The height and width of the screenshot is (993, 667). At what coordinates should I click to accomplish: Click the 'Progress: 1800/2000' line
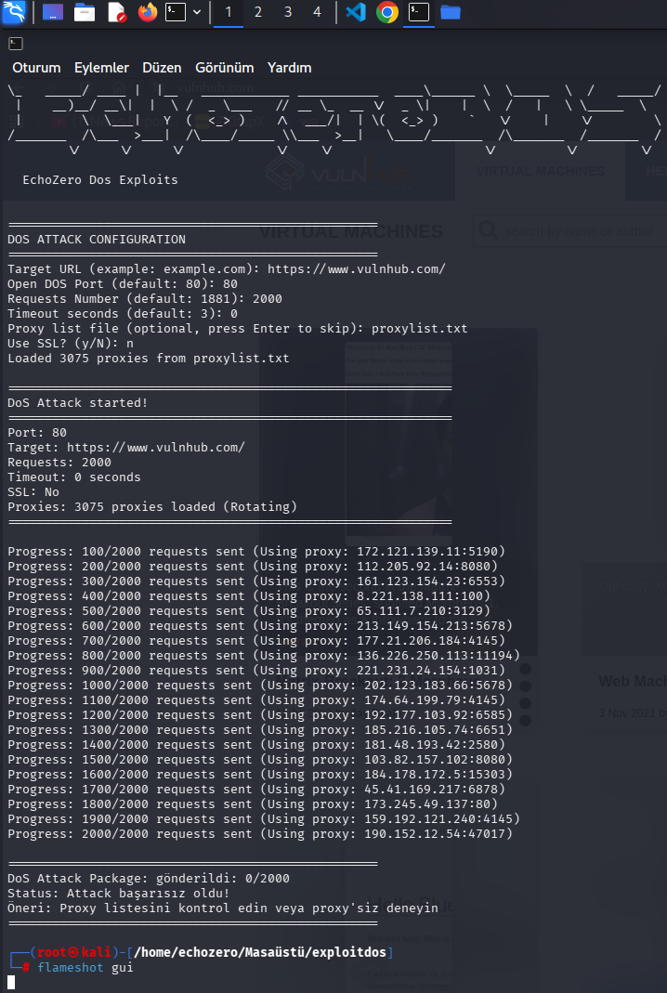(x=253, y=804)
